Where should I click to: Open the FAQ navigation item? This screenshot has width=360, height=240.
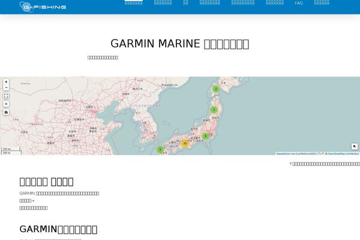(298, 3)
